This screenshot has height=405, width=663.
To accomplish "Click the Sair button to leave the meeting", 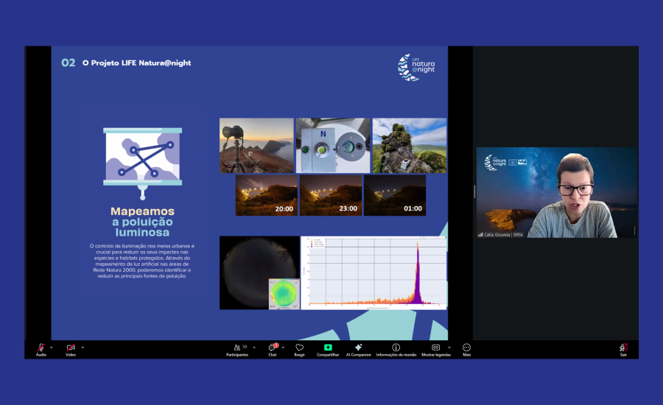I will (x=623, y=348).
